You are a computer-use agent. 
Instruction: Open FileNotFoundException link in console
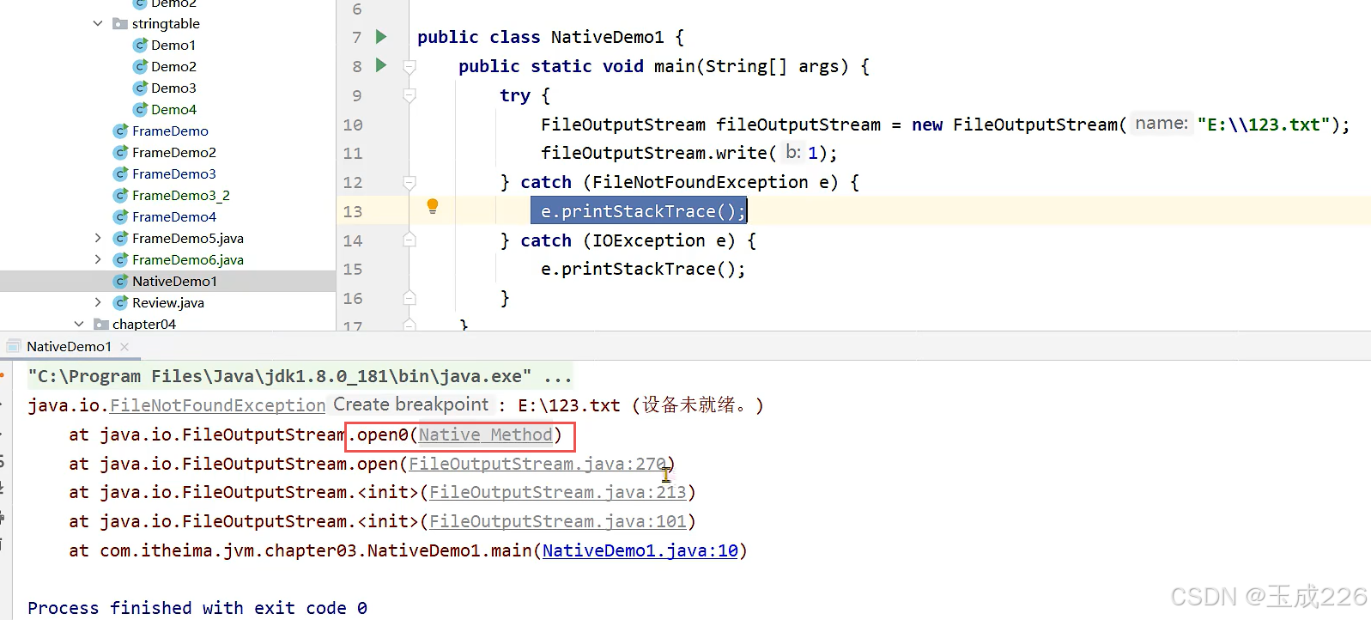[218, 405]
